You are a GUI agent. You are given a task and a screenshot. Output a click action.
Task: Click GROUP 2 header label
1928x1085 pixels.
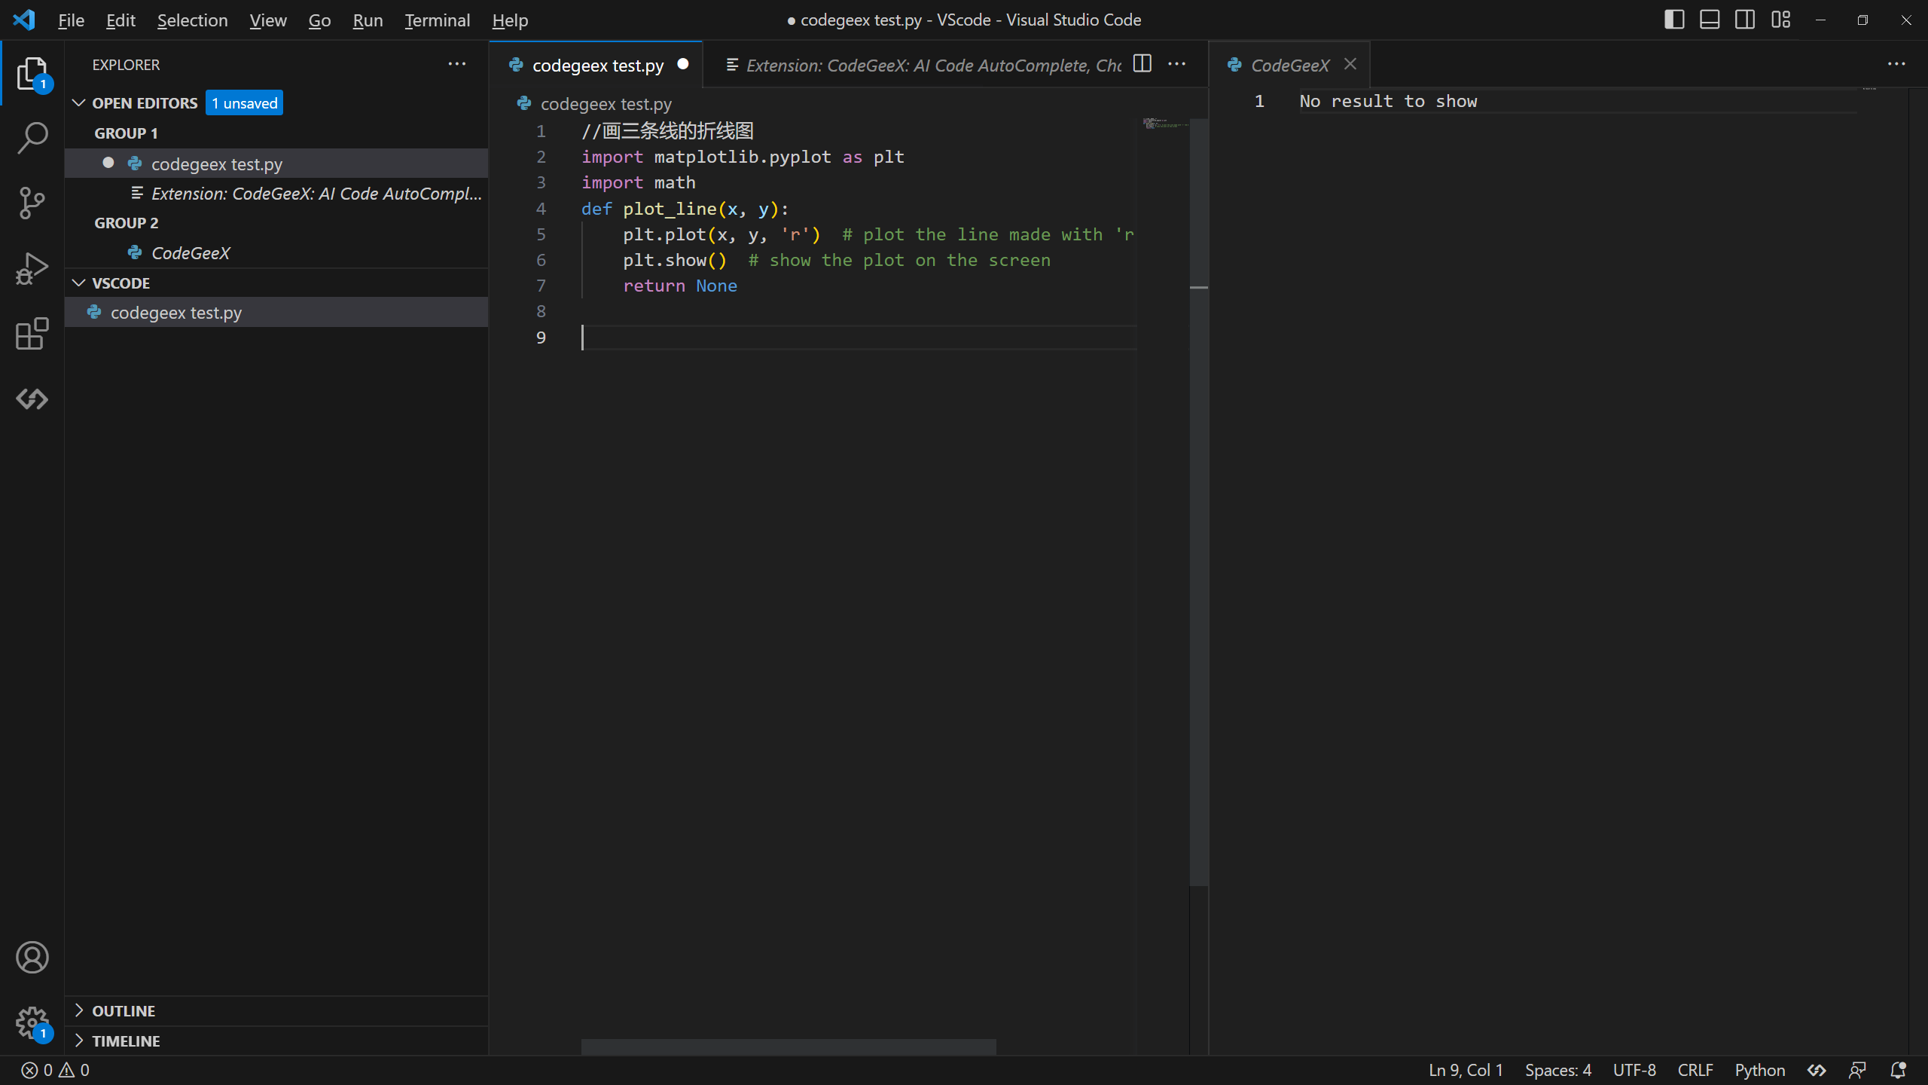126,223
